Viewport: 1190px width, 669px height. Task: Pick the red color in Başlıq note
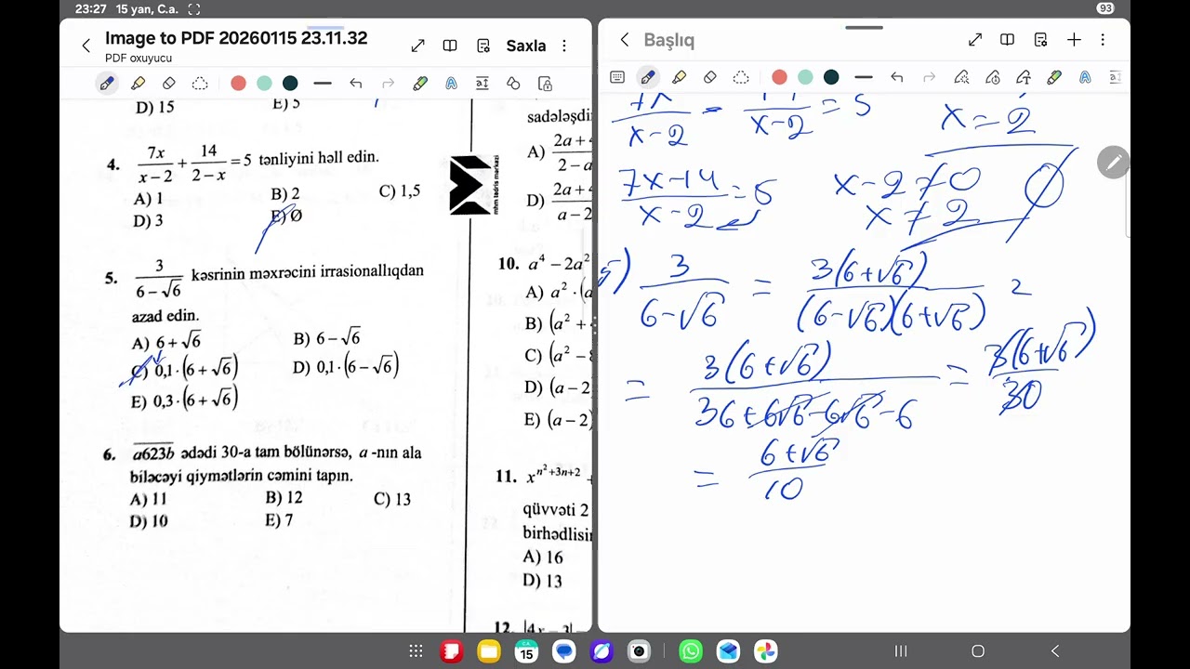point(779,77)
